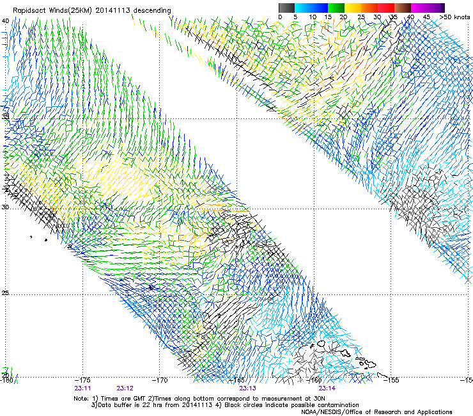Click the '10' legend scale label
Image resolution: width=473 pixels, height=416 pixels.
pos(313,17)
